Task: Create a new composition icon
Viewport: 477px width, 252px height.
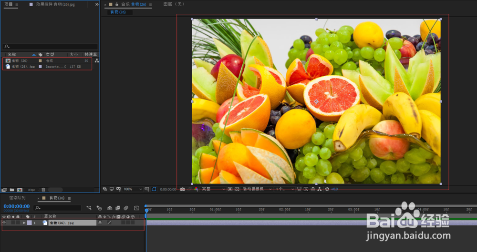Action: point(20,190)
